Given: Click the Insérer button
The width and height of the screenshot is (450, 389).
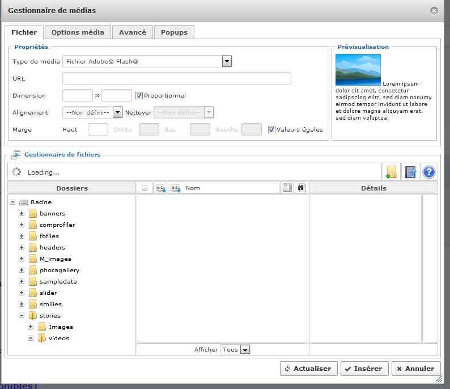Looking at the screenshot, I should click(x=364, y=369).
